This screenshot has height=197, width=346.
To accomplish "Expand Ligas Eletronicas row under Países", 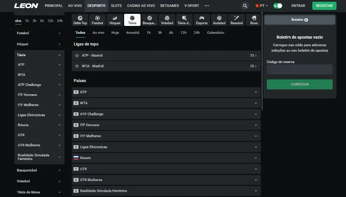I will click(166, 147).
